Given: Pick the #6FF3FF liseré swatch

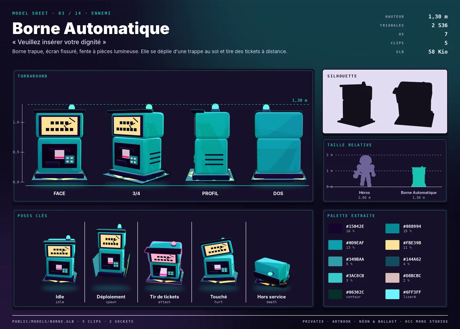Looking at the screenshot, I should tap(392, 294).
